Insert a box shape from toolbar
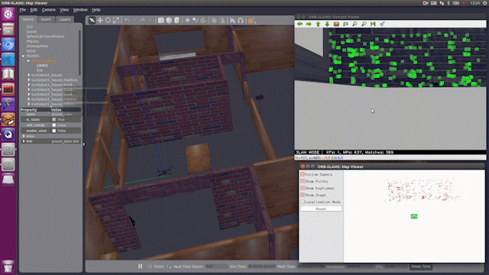The image size is (489, 275). [161, 21]
